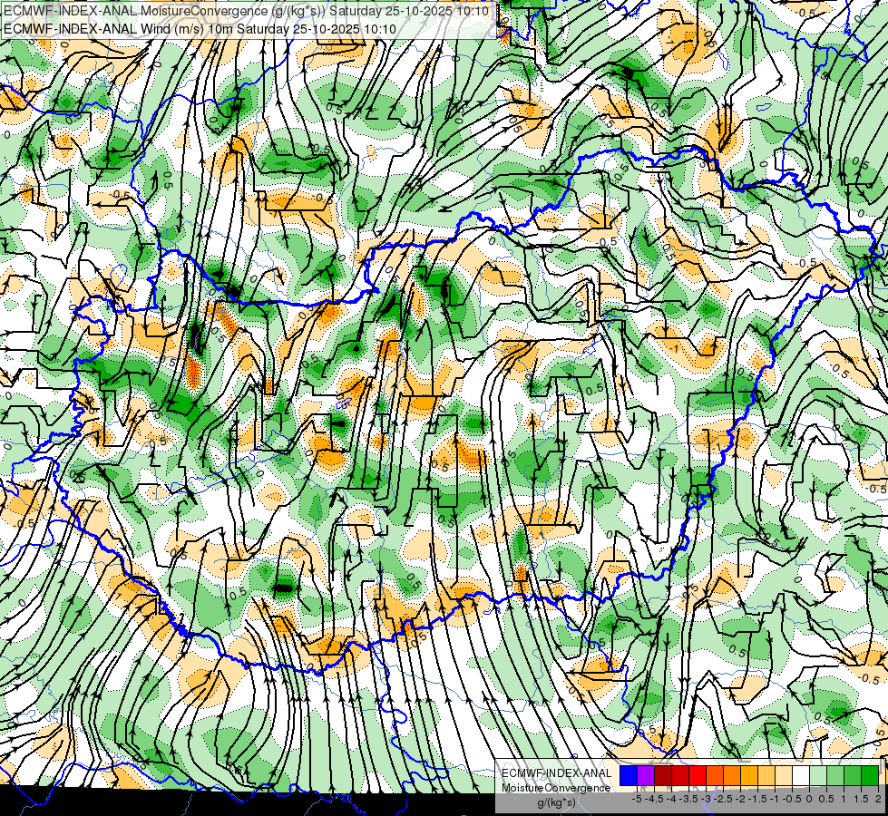Click the '2' label at legend scale end
The height and width of the screenshot is (816, 888).
878,799
